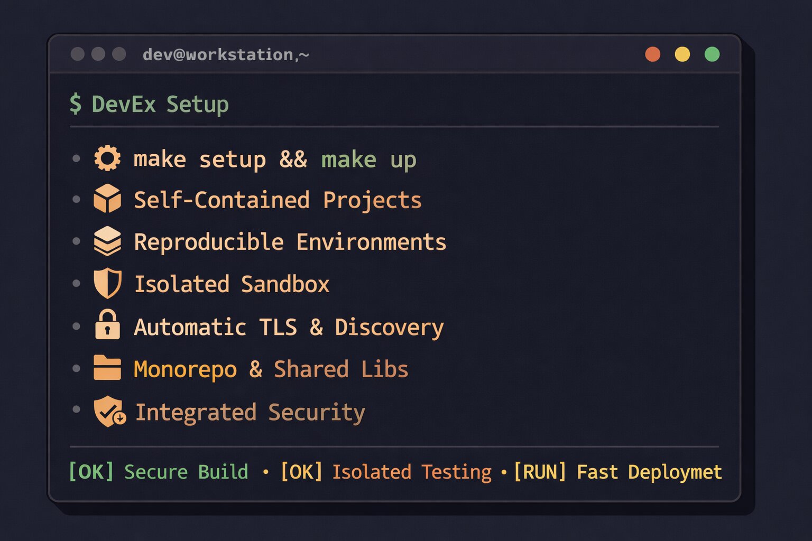Click the yellow dot in title bar

pyautogui.click(x=682, y=54)
